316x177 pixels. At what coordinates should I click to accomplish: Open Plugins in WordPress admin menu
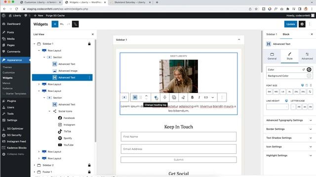pos(11,101)
